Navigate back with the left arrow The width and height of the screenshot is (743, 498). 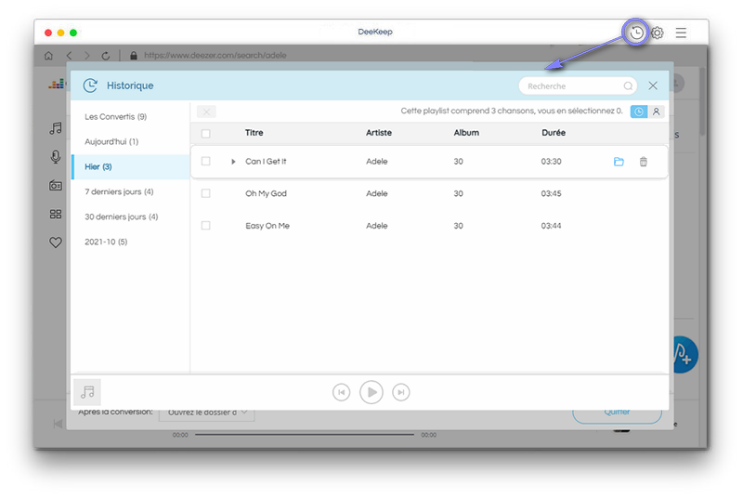pyautogui.click(x=69, y=56)
